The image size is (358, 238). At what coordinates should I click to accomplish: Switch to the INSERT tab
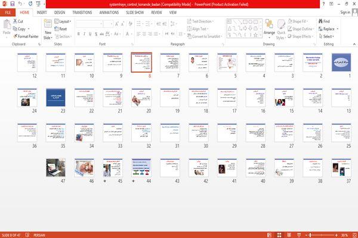pos(42,13)
